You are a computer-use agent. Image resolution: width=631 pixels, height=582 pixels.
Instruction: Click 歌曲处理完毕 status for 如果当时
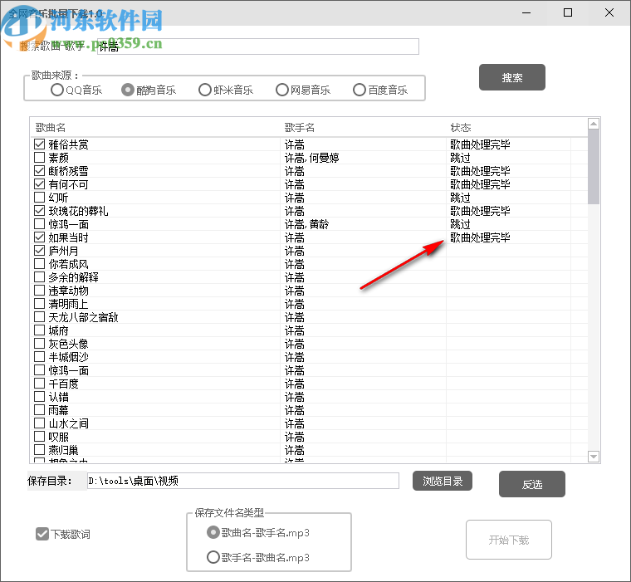tap(480, 237)
